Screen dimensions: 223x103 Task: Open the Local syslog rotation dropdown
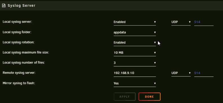135,42
